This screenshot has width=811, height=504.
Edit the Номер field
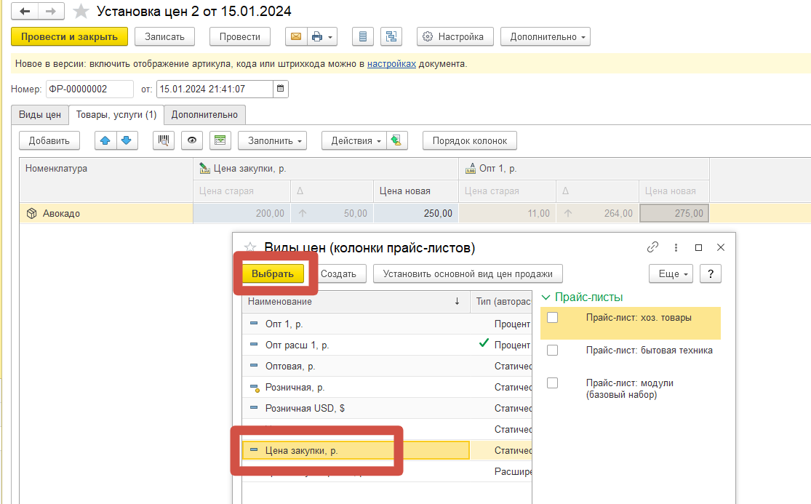click(x=89, y=89)
